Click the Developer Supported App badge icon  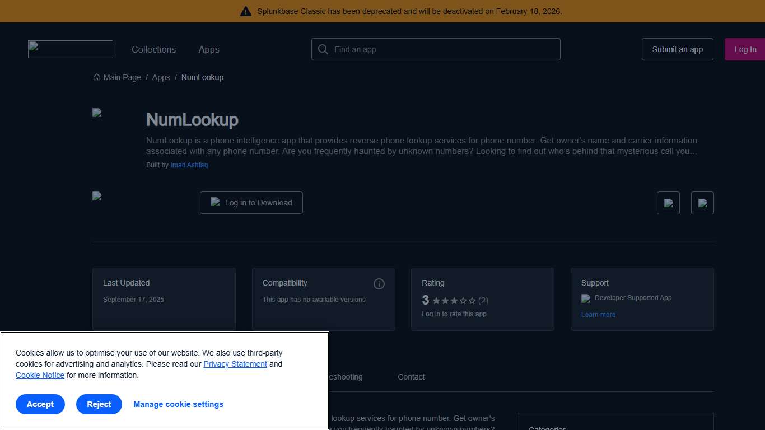(586, 298)
